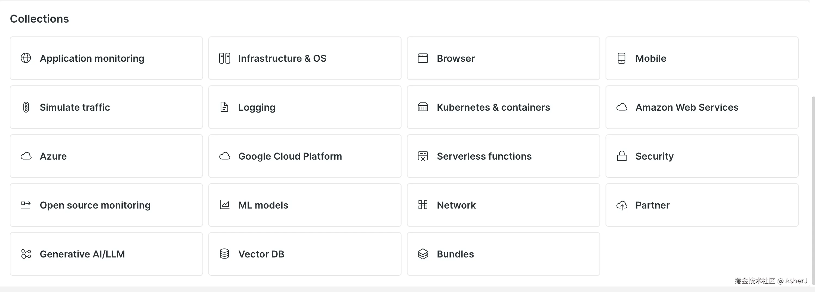The height and width of the screenshot is (292, 815).
Task: Click the traffic light icon for Simulate traffic
Action: coord(26,107)
